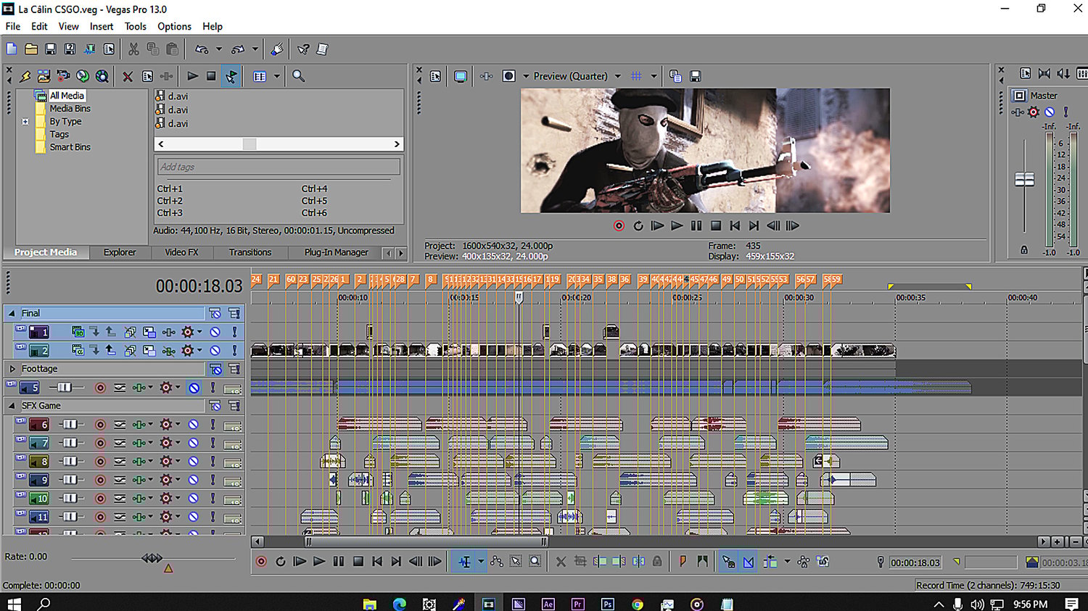Click the Trim icon in the timeline toolbar

(580, 562)
